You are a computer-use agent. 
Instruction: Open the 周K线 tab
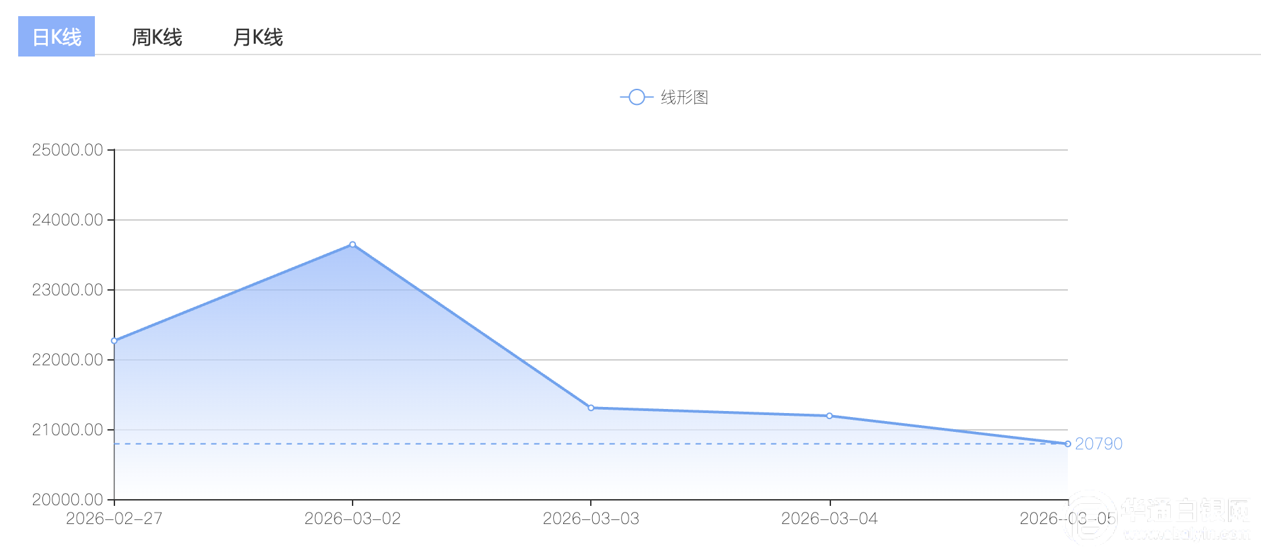(157, 37)
